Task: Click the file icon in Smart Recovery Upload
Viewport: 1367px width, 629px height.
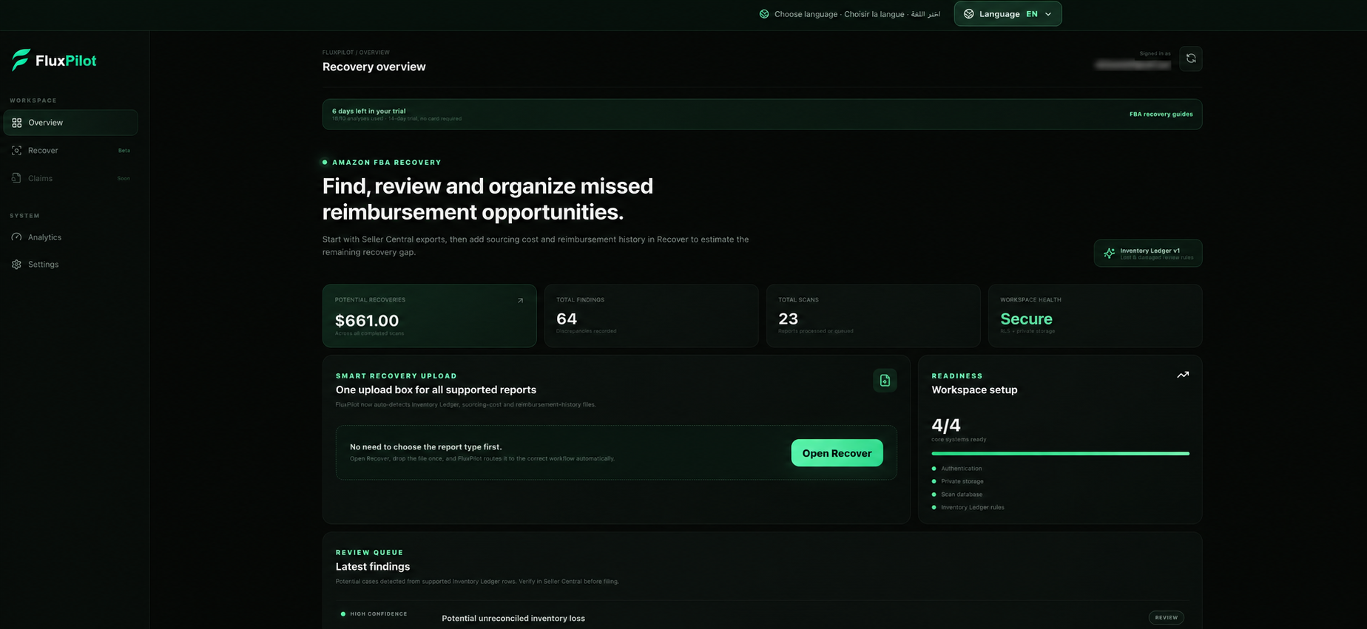Action: (x=885, y=381)
